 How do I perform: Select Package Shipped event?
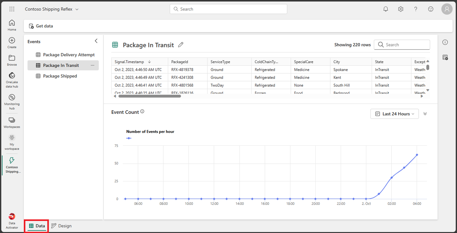pos(63,76)
